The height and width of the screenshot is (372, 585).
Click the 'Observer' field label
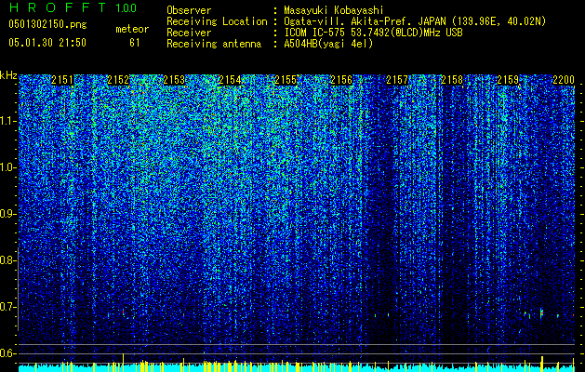click(x=189, y=10)
